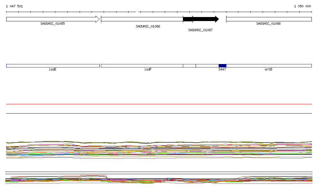This screenshot has height=189, width=318.
Task: Click the isdF annotation bar
Action: [142, 66]
